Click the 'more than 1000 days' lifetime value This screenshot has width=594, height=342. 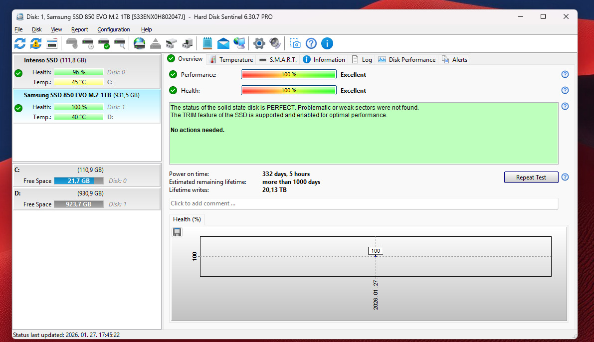tap(291, 182)
